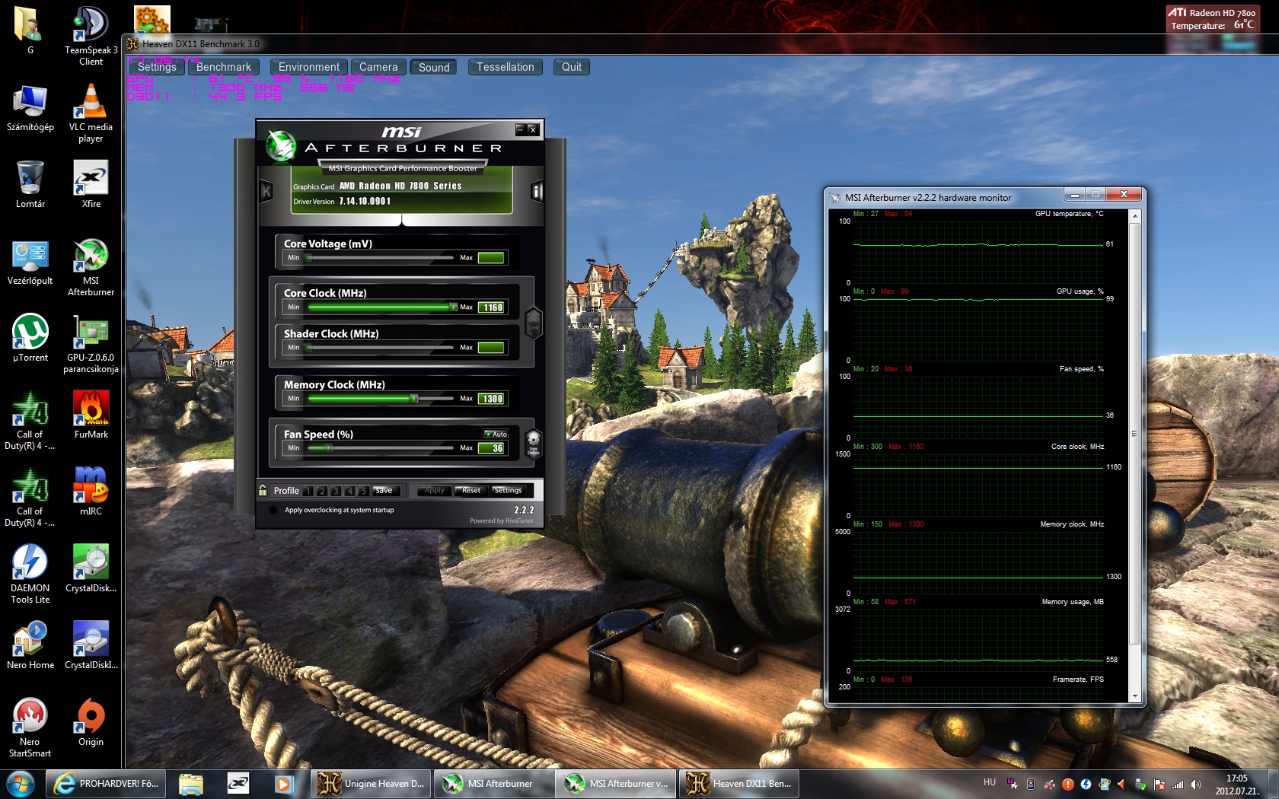Open the file explorer taskbar icon
The width and height of the screenshot is (1279, 799).
click(x=191, y=784)
